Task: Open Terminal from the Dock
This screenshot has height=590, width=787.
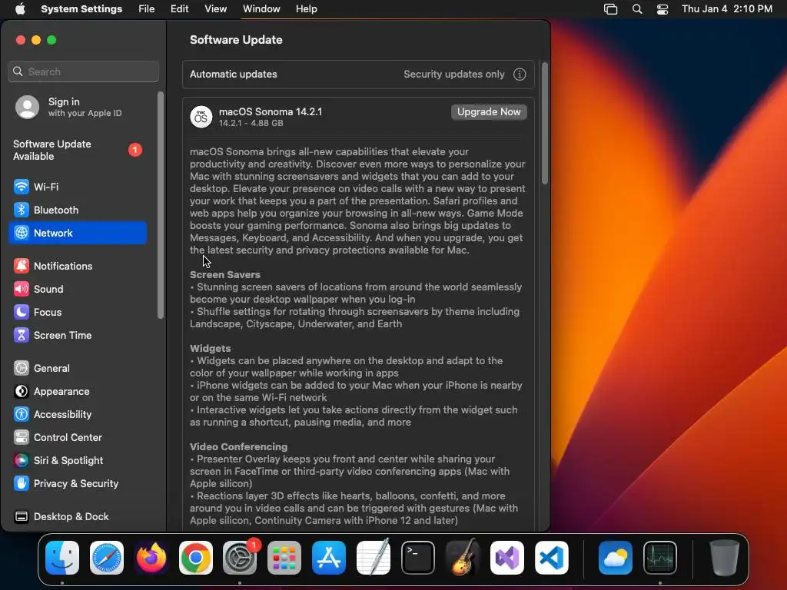Action: coord(417,558)
